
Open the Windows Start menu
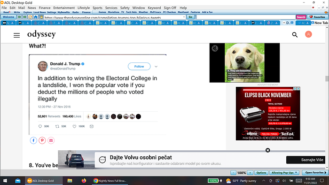[5, 181]
